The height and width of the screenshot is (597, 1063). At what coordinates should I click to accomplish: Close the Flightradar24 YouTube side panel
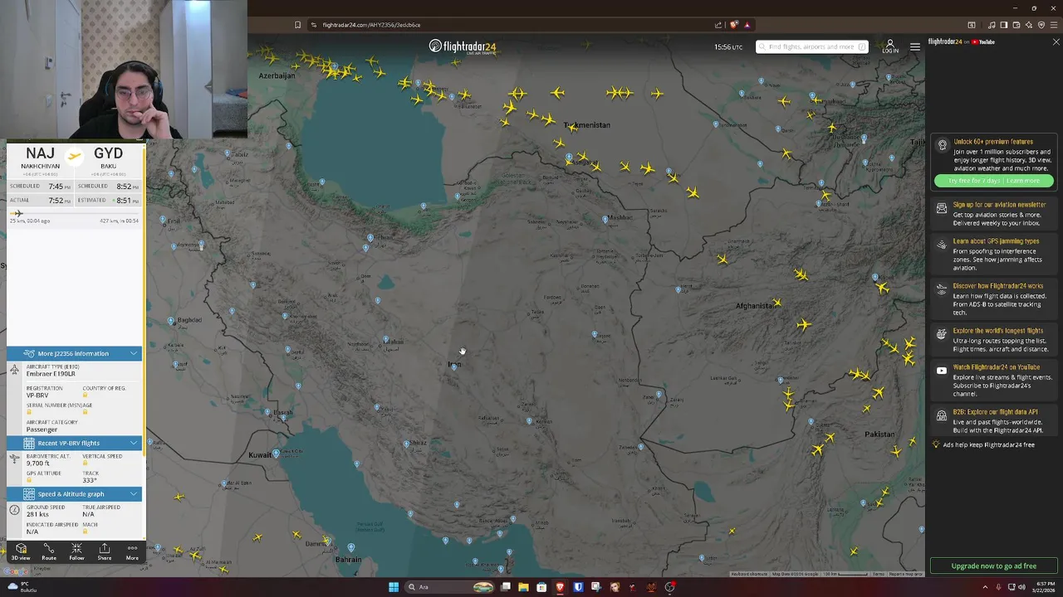click(x=1056, y=41)
